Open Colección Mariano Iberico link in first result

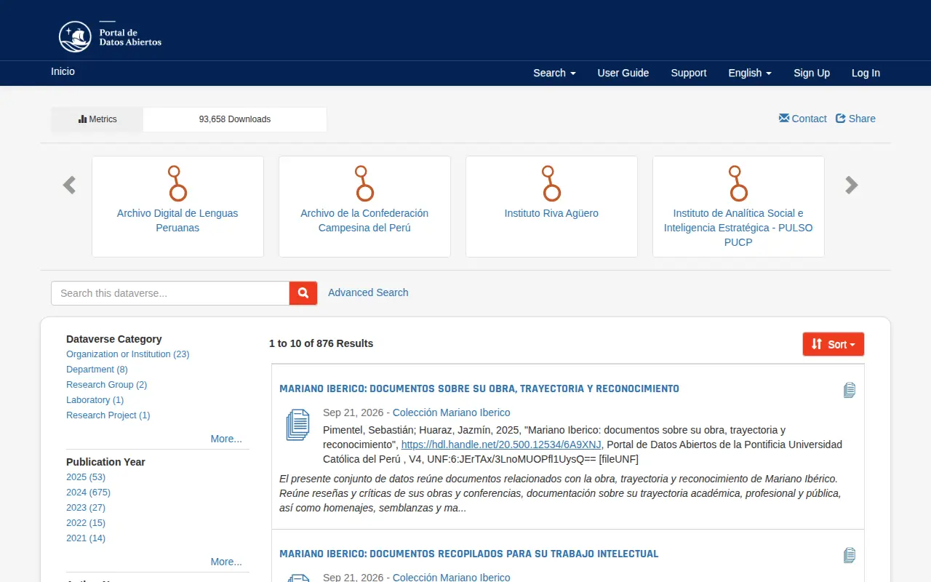(452, 412)
